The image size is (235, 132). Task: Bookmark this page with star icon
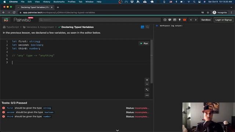coord(208,12)
